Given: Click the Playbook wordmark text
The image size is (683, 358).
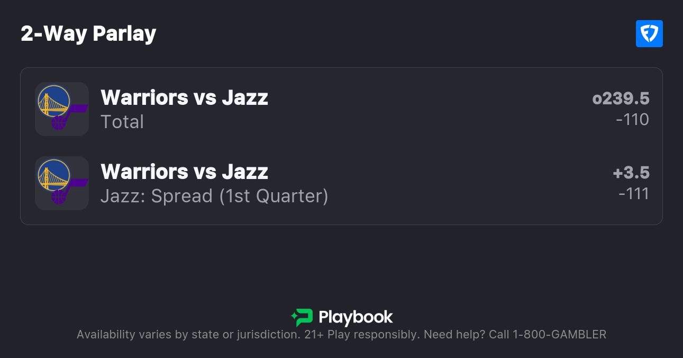Looking at the screenshot, I should [356, 317].
